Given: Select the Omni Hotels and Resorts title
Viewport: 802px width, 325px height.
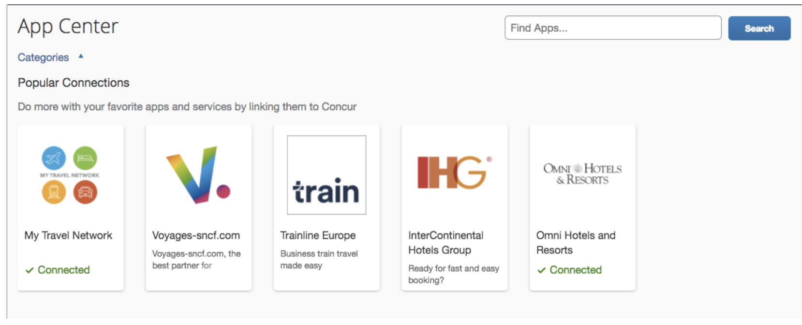Looking at the screenshot, I should click(576, 243).
